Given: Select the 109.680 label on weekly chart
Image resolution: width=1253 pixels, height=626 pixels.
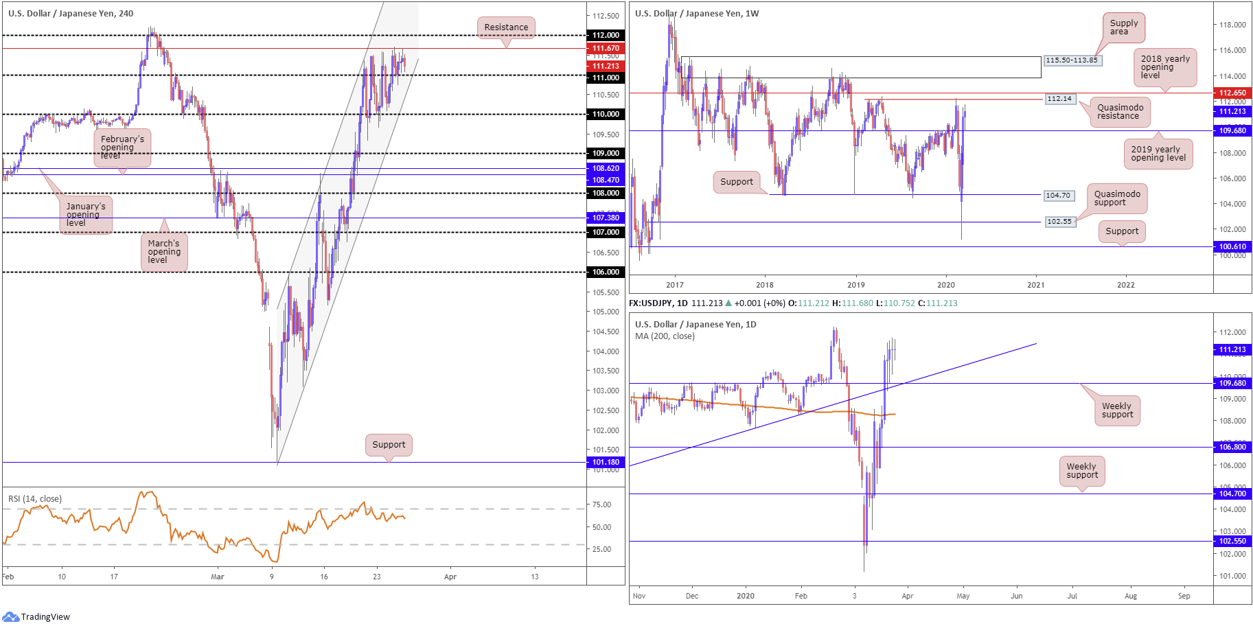Looking at the screenshot, I should click(1232, 130).
